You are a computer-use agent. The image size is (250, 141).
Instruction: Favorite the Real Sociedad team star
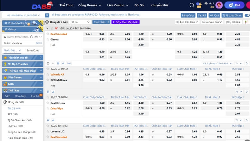coord(48,34)
